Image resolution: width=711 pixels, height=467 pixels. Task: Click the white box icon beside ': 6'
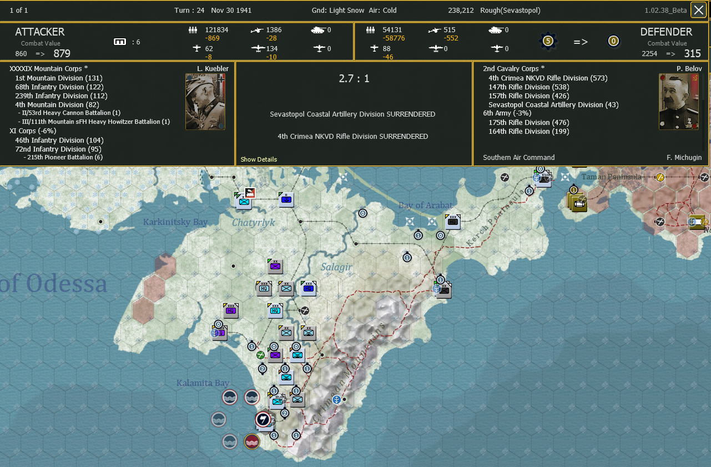[x=120, y=42]
